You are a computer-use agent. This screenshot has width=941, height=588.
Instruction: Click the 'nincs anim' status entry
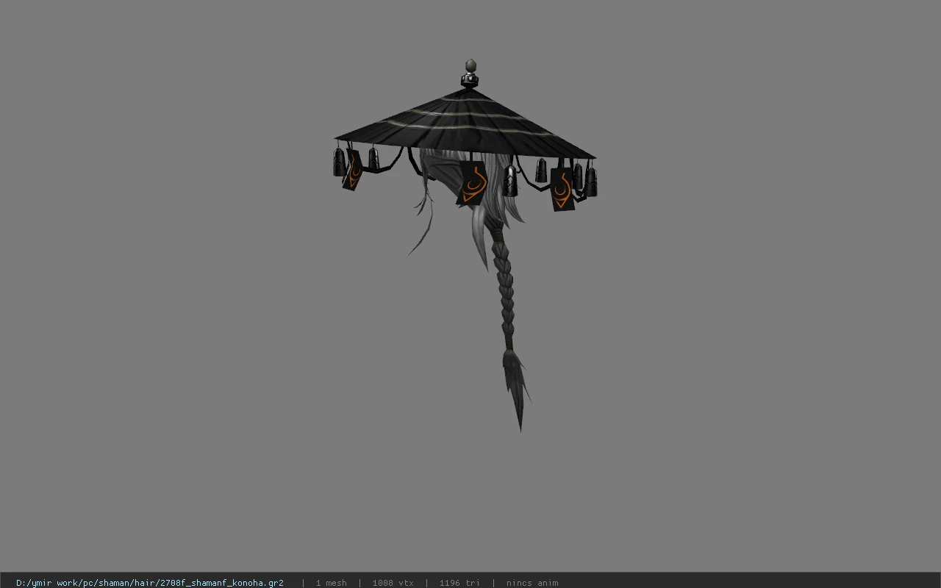(x=532, y=583)
